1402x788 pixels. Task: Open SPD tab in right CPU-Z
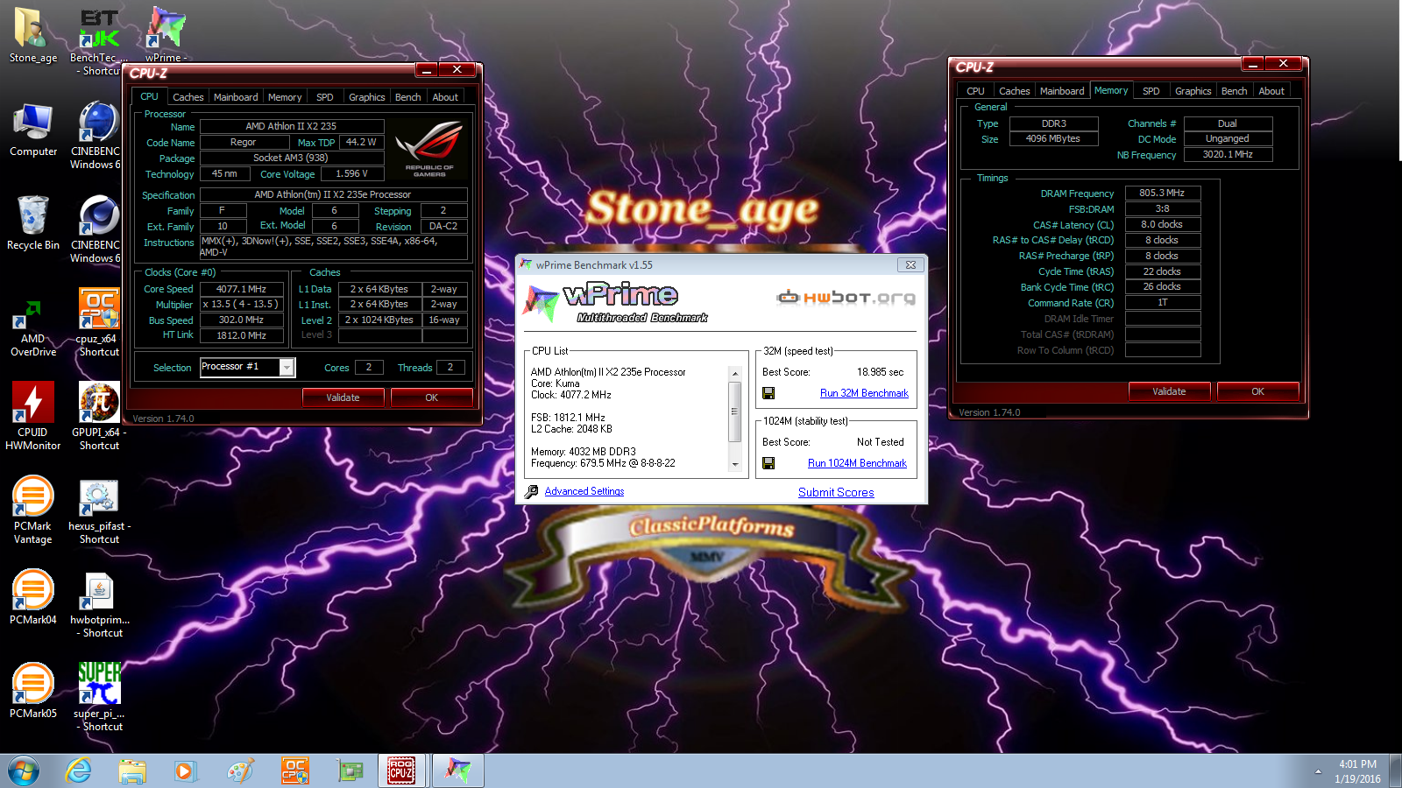pyautogui.click(x=1151, y=91)
